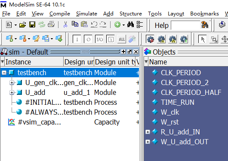228x161 pixels.
Task: Open the Layout menu
Action: [x=176, y=14]
